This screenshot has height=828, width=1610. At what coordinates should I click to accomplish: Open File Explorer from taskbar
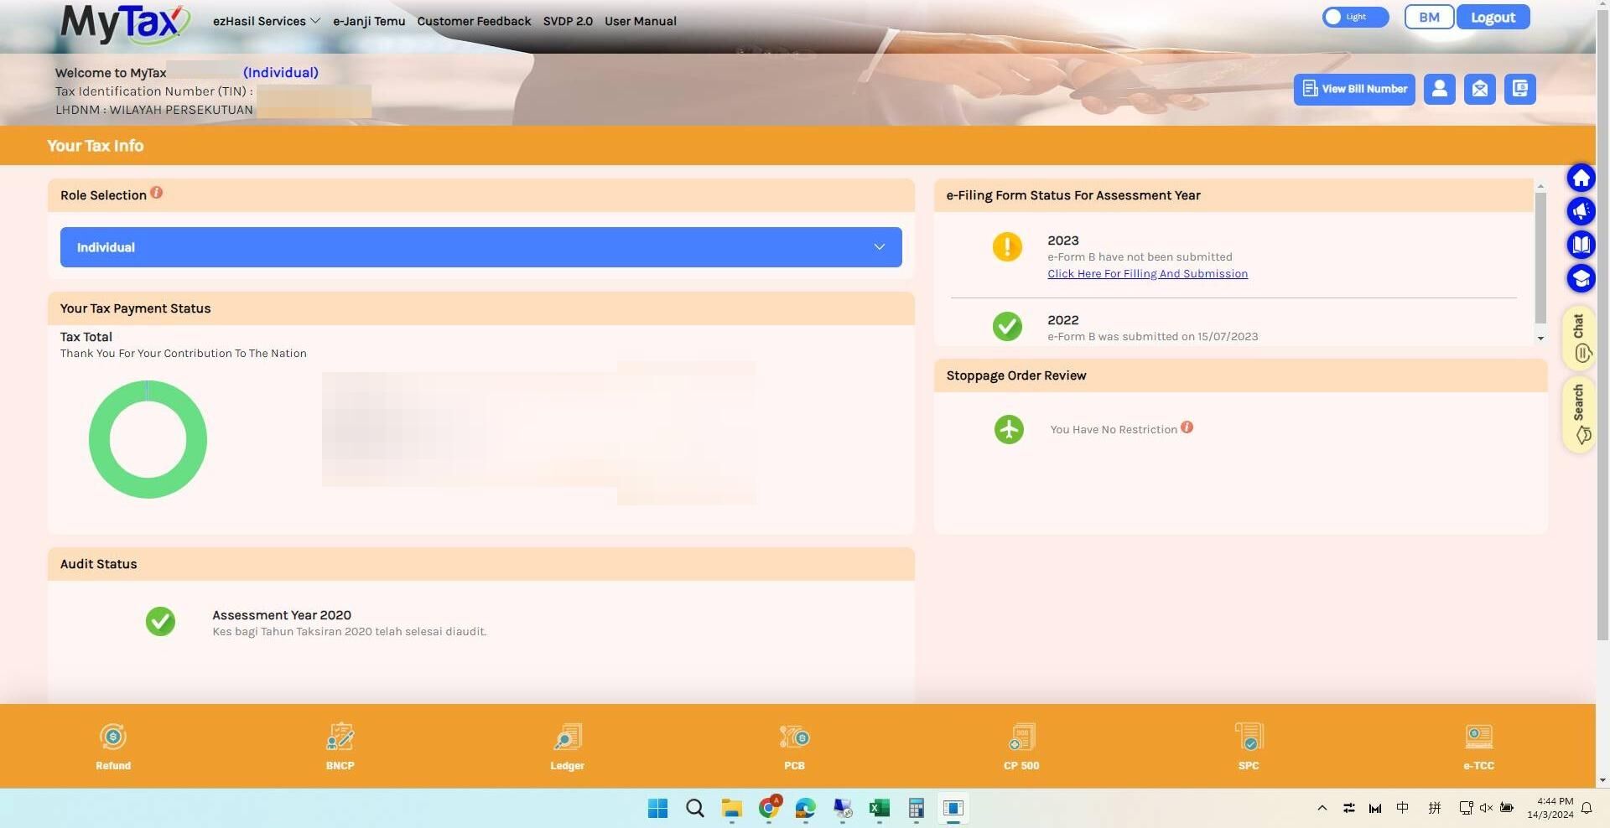tap(731, 808)
